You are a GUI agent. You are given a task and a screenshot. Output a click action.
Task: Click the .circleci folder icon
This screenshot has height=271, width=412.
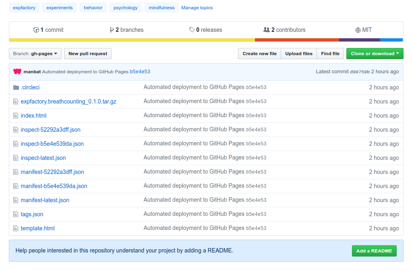pyautogui.click(x=16, y=87)
